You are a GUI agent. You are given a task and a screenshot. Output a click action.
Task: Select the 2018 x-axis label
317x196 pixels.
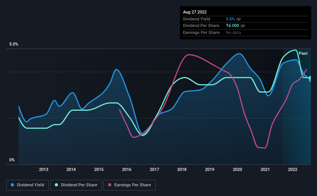pyautogui.click(x=182, y=169)
